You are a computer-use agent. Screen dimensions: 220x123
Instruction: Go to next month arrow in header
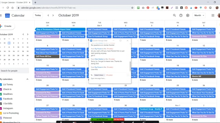pos(53,15)
